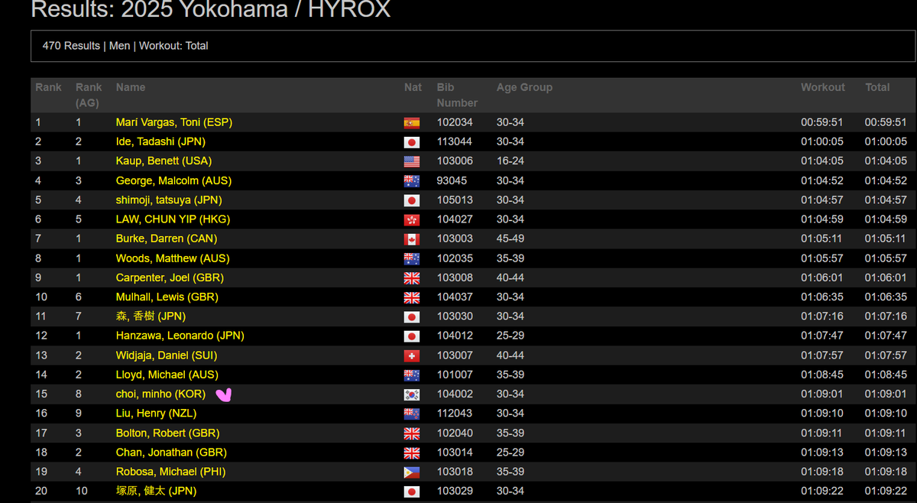917x503 pixels.
Task: Click the results heading 2025 Yokohama / HYROX
Action: [x=210, y=10]
